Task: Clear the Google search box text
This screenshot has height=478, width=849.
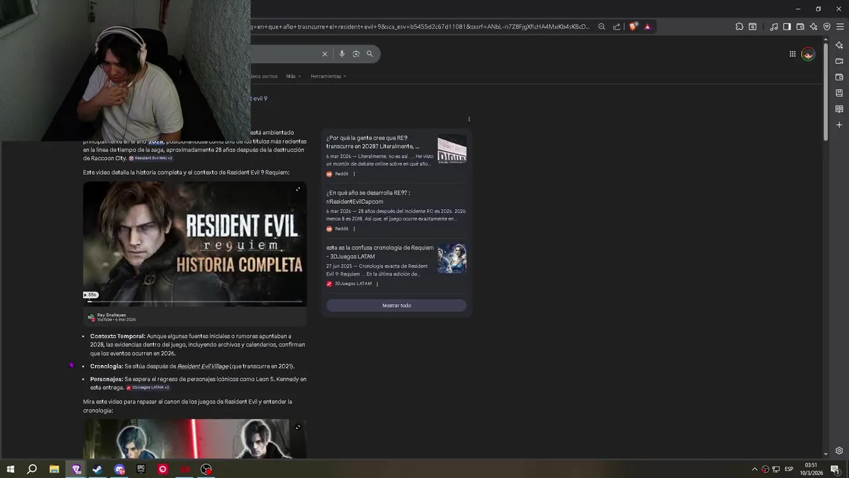Action: (324, 54)
